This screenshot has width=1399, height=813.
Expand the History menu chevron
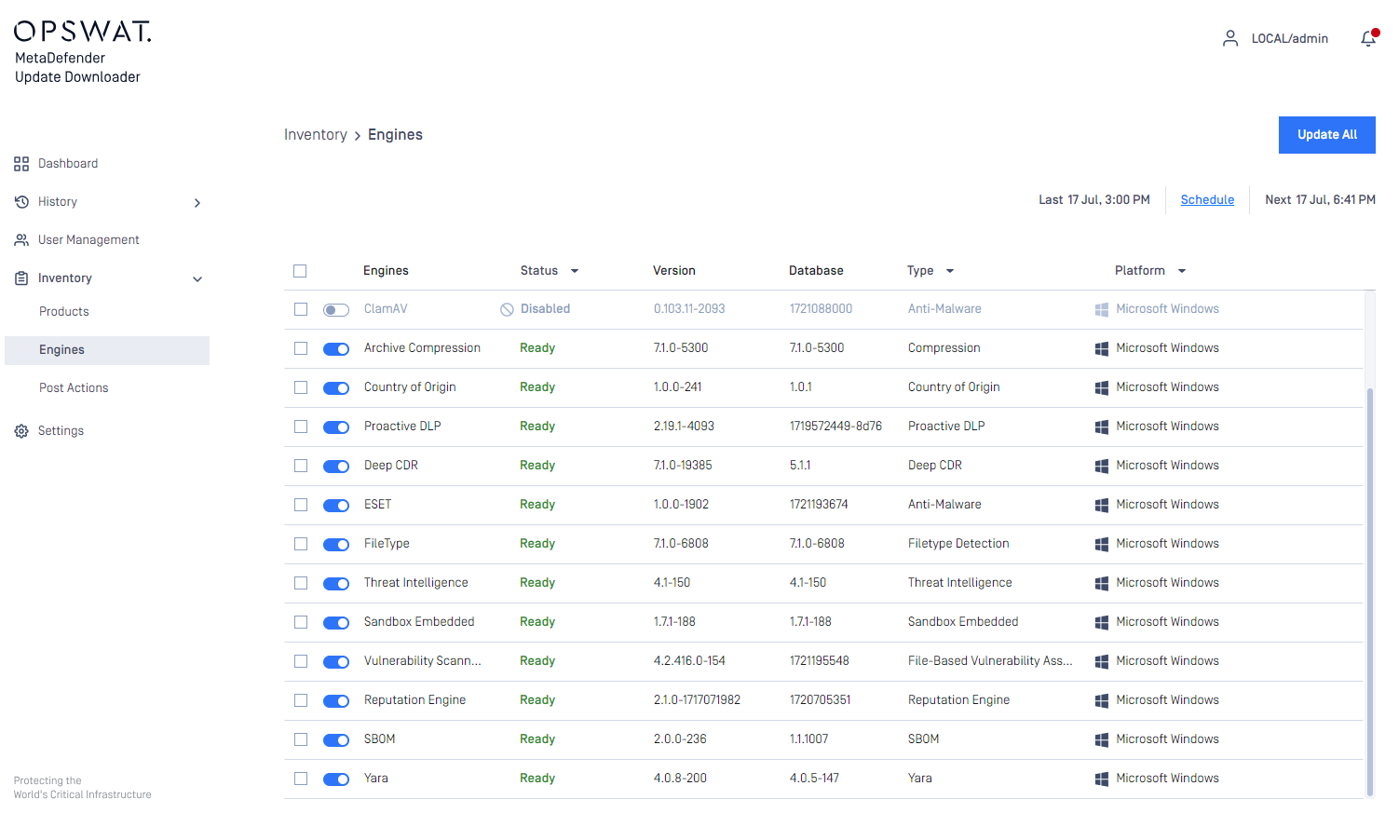click(197, 203)
